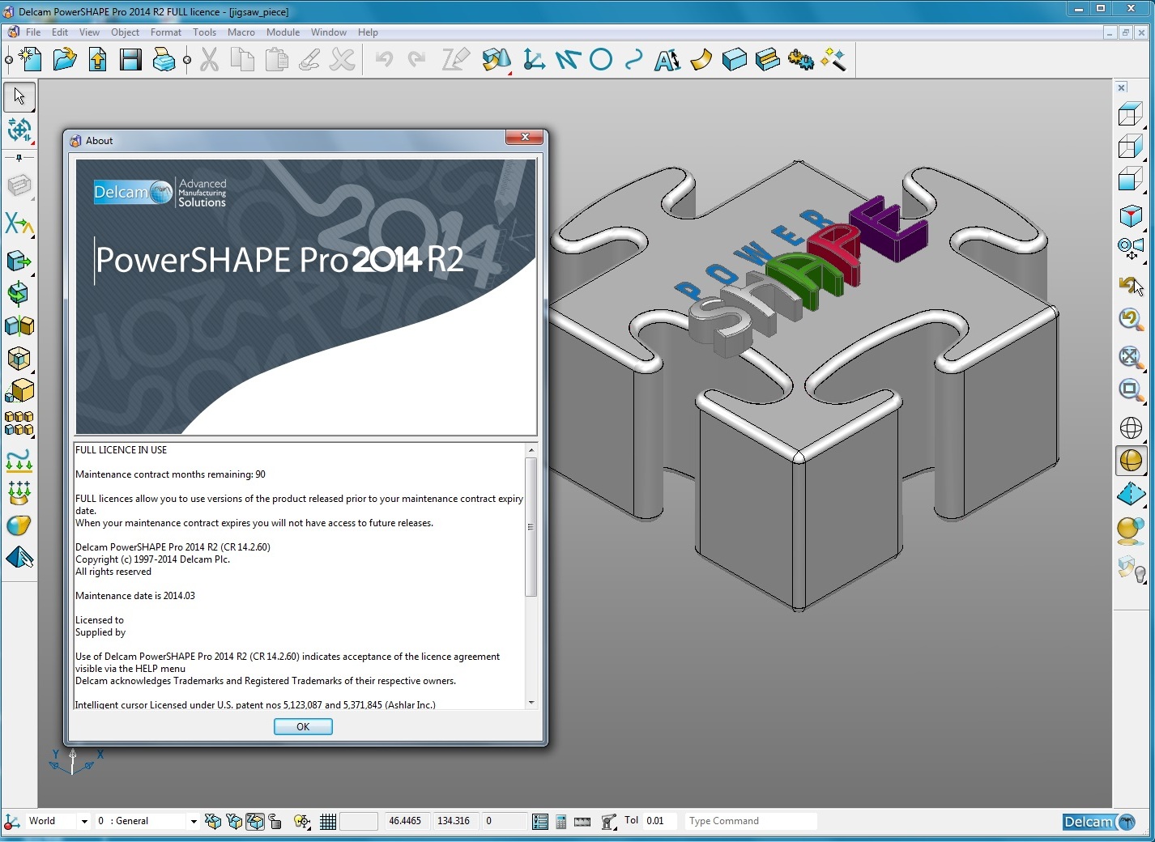This screenshot has height=842, width=1155.
Task: Open the View menu
Action: [89, 32]
